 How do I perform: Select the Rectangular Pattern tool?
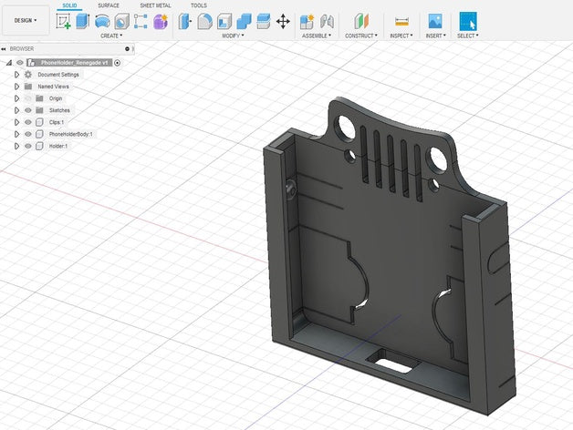[141, 22]
